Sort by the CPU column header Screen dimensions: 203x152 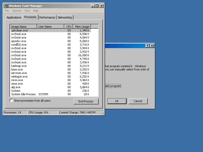pyautogui.click(x=69, y=27)
